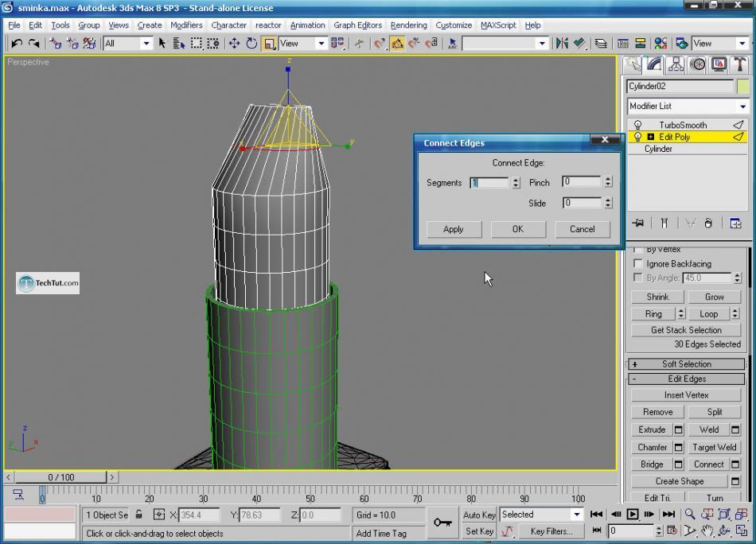
Task: Open Extrude settings box button
Action: (678, 429)
